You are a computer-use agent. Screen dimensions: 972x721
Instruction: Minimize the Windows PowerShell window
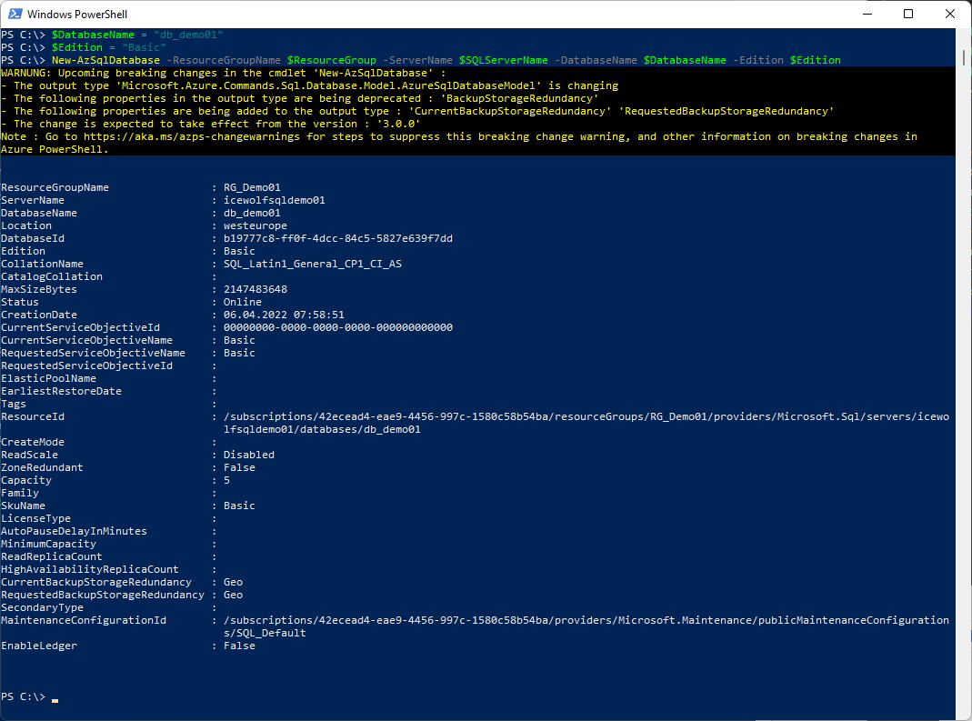coord(867,14)
